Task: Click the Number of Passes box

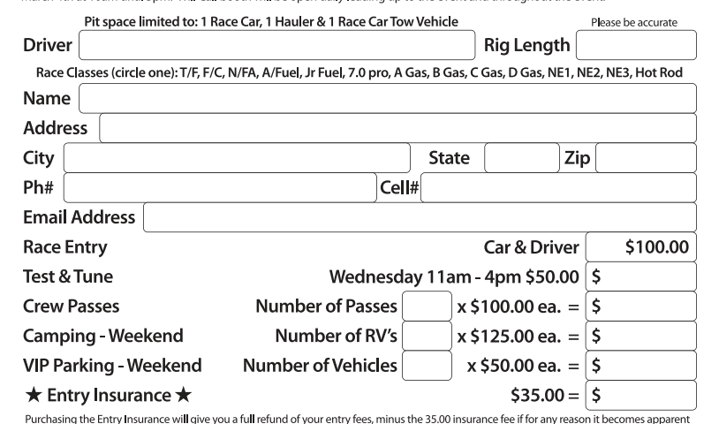Action: [427, 307]
